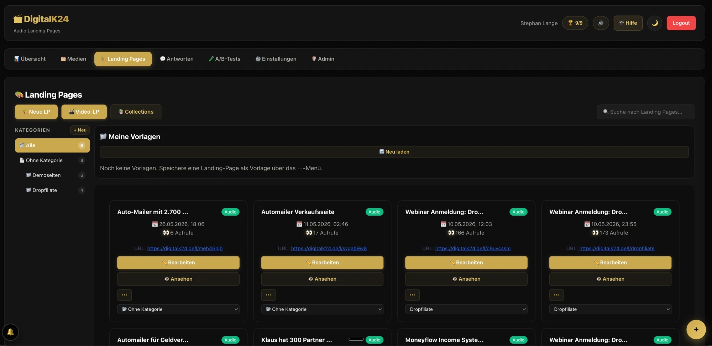
Task: Click the date 26.05.2026, 18:06
Action: (x=178, y=224)
